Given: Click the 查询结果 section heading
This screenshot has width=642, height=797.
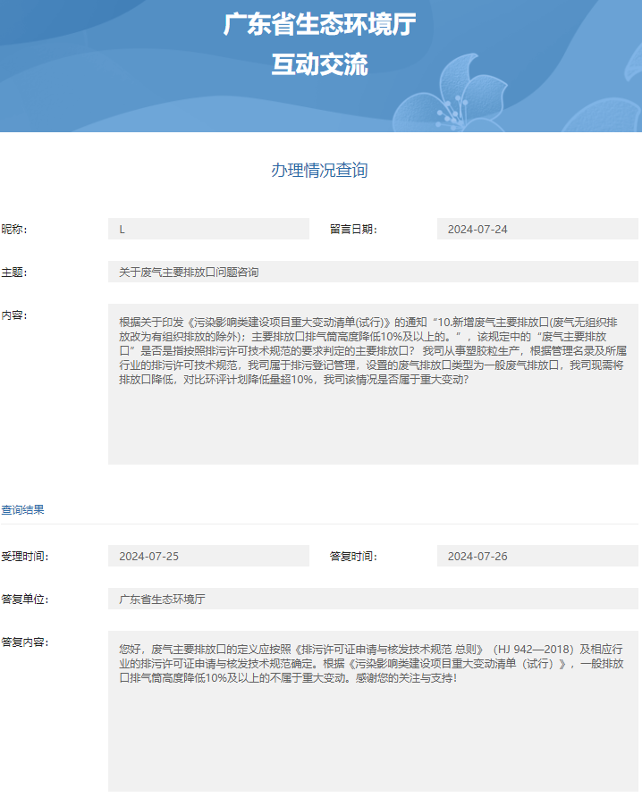Looking at the screenshot, I should click(22, 509).
